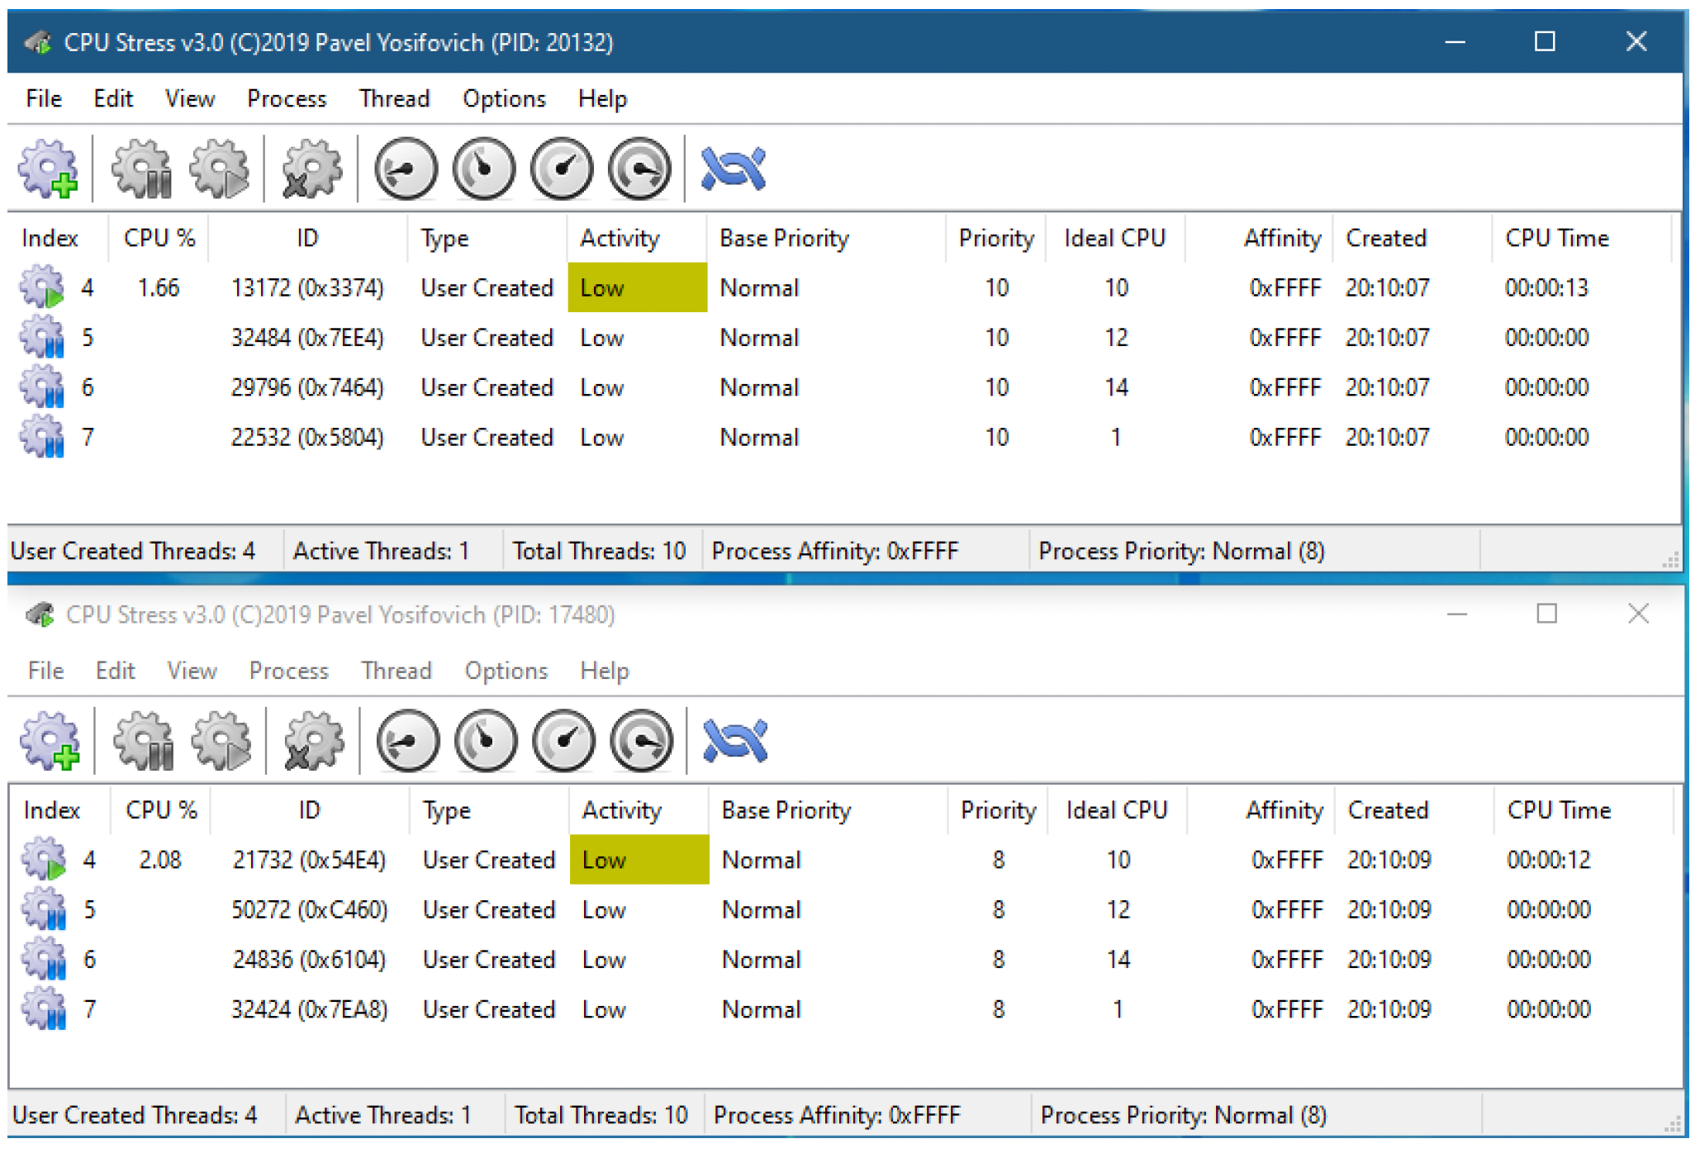Sort by CPU Time column in PID 17480 window
This screenshot has width=1700, height=1153.
pyautogui.click(x=1583, y=810)
